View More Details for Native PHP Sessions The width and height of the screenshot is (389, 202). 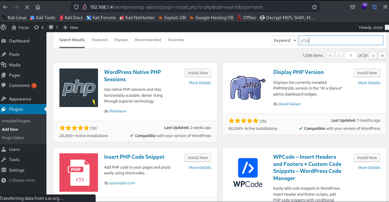pos(200,83)
